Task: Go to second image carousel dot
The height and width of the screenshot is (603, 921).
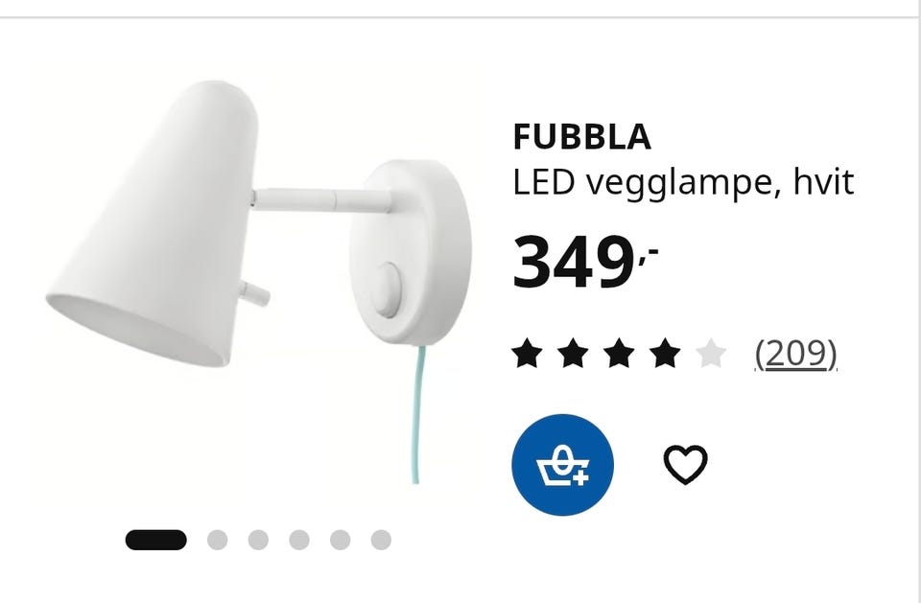Action: pos(218,540)
